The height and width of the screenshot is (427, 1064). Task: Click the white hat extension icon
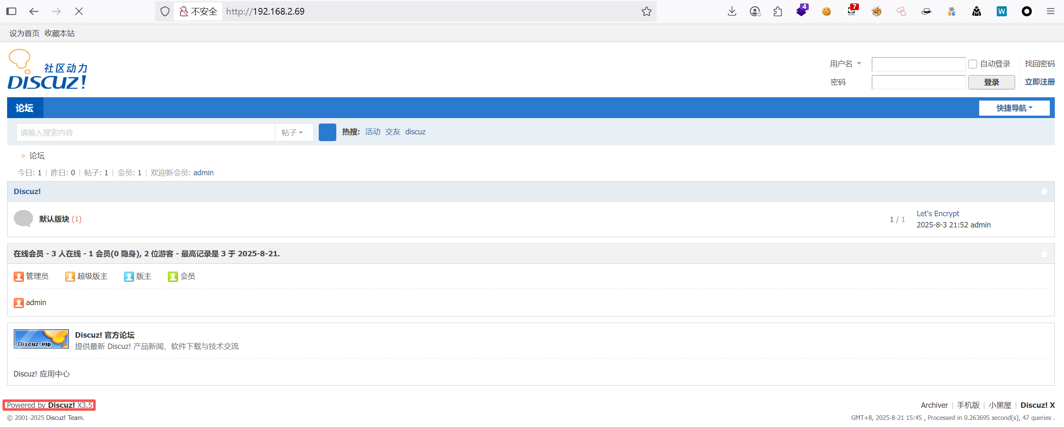click(x=926, y=11)
